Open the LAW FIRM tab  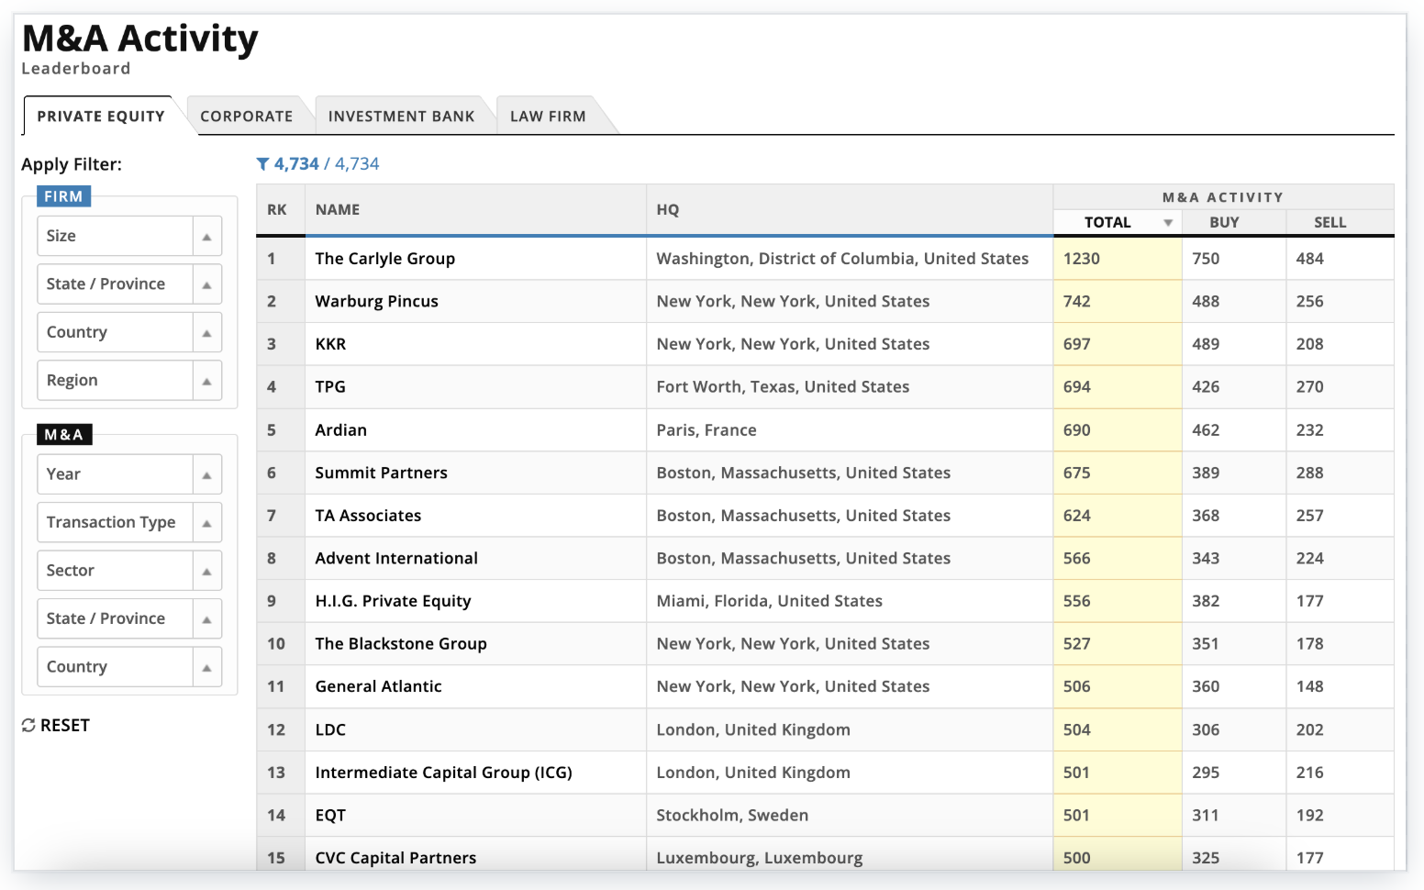tap(548, 116)
